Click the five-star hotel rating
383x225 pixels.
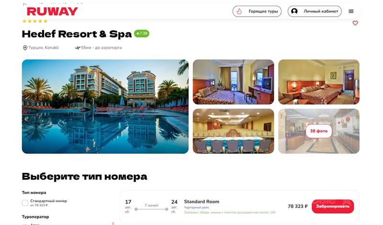click(35, 21)
